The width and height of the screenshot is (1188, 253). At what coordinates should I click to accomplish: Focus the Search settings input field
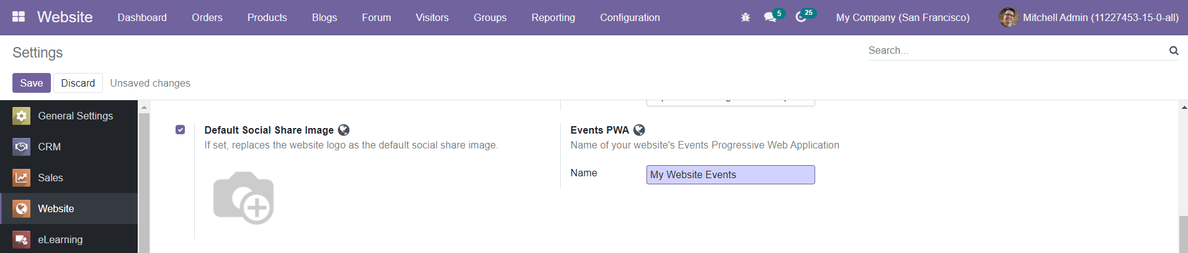[1016, 51]
